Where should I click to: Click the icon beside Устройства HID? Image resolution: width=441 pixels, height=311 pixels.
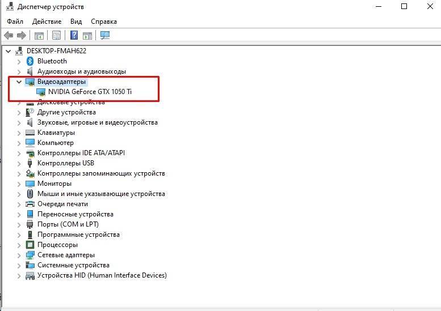(x=30, y=276)
